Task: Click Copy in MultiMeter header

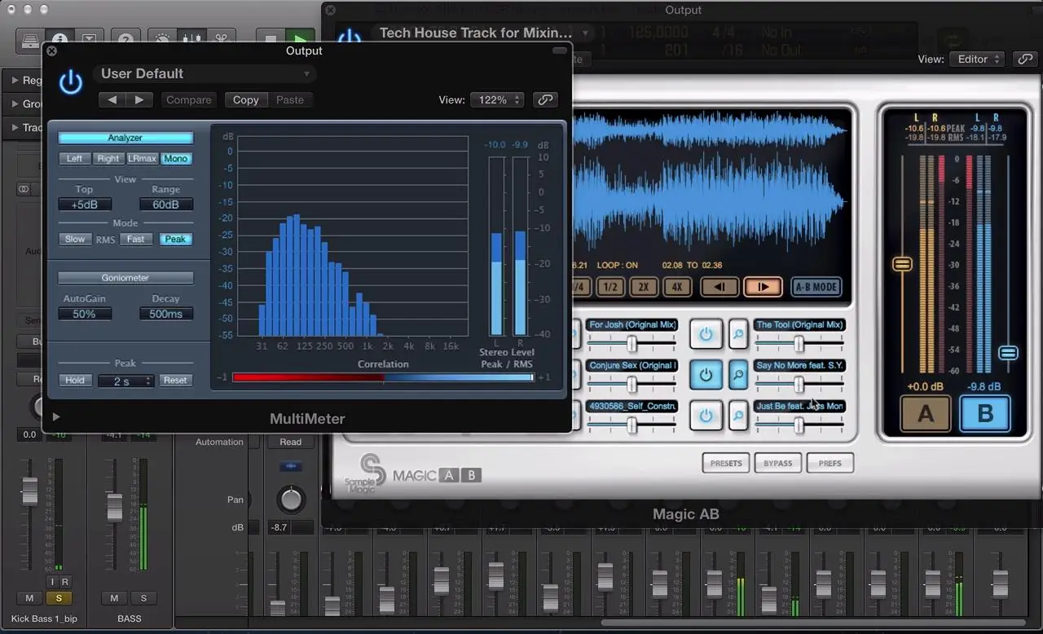Action: 245,99
